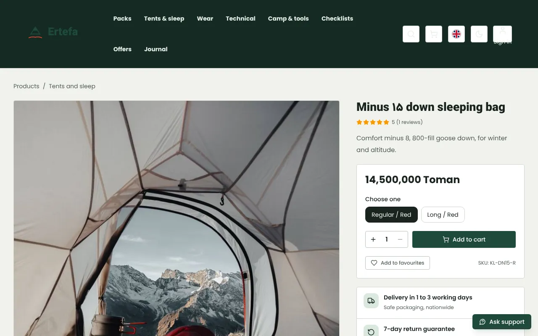The height and width of the screenshot is (336, 538).
Task: Open the Technical menu
Action: (x=240, y=18)
